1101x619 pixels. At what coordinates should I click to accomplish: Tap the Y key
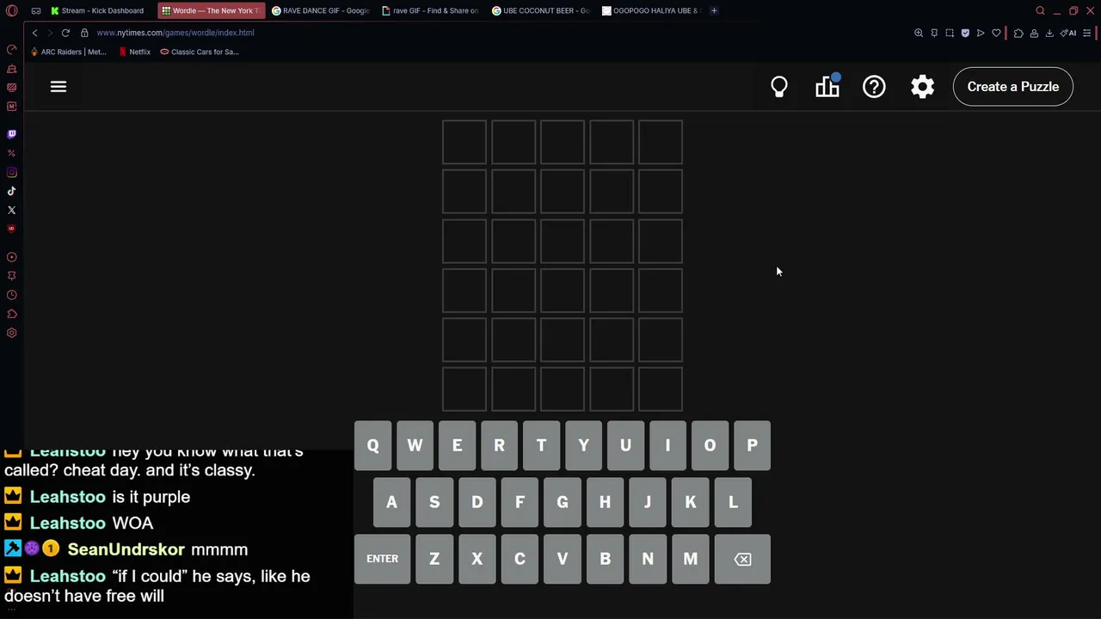[583, 445]
